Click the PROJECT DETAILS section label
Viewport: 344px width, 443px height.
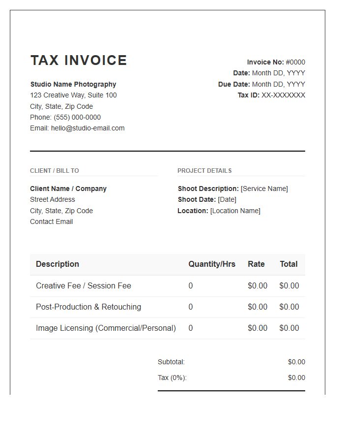[204, 171]
